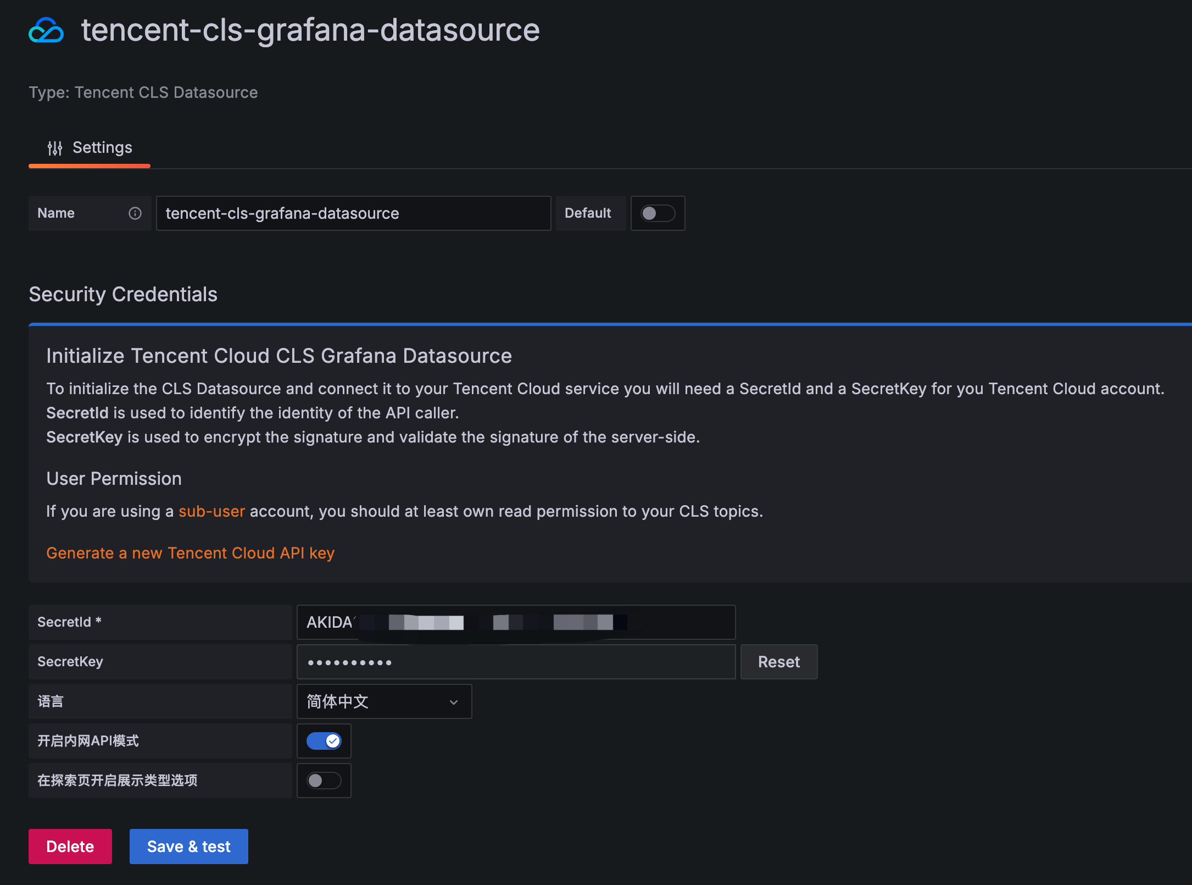
Task: Open Generate a new Tencent Cloud API key link
Action: coord(191,553)
